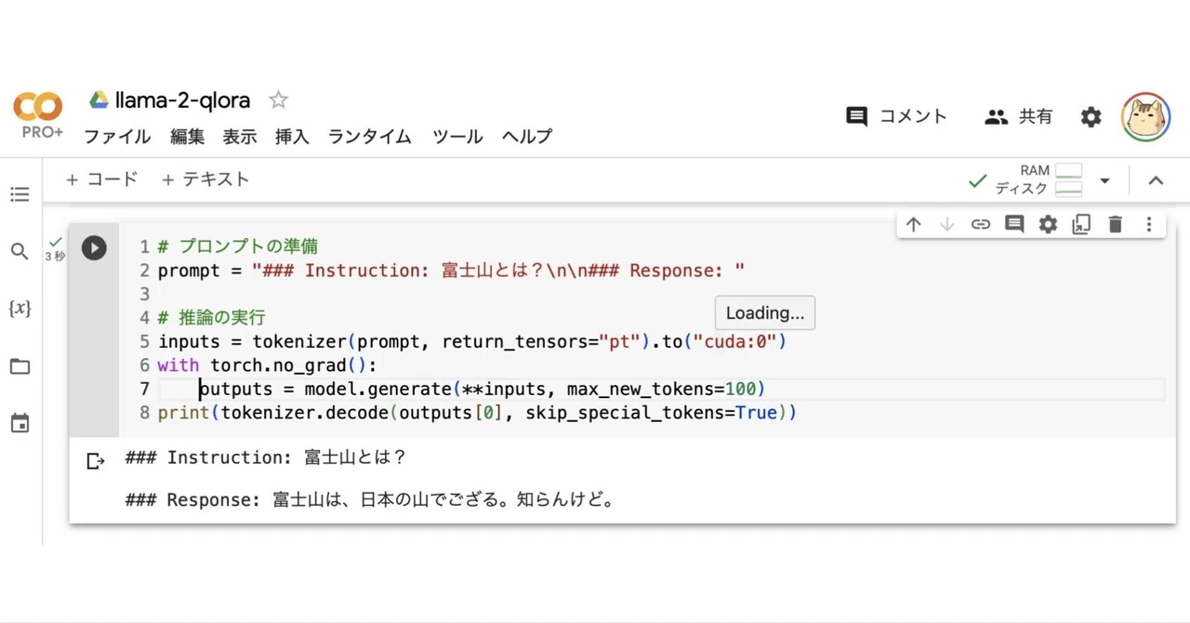1190x623 pixels.
Task: Open the table of contents sidebar
Action: click(20, 194)
